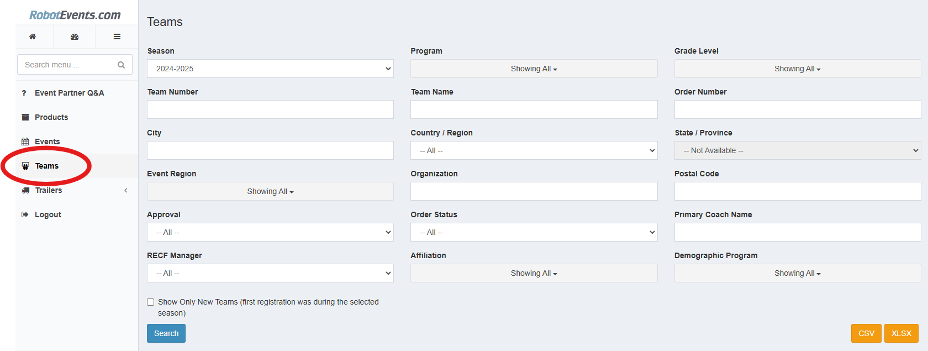This screenshot has width=928, height=351.
Task: Open the Teams menu item
Action: (x=47, y=166)
